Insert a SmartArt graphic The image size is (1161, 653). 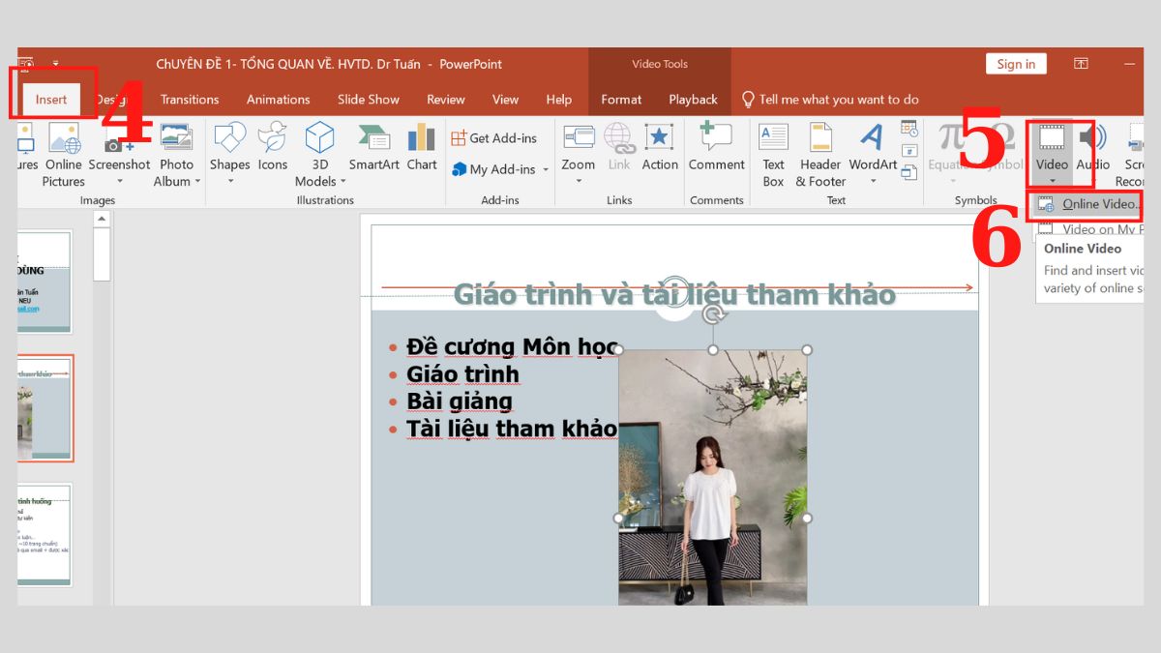(x=373, y=152)
